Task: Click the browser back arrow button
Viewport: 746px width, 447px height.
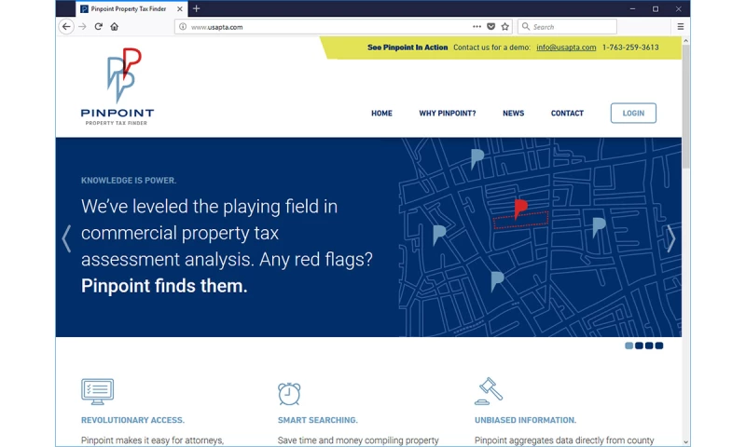Action: coord(66,27)
